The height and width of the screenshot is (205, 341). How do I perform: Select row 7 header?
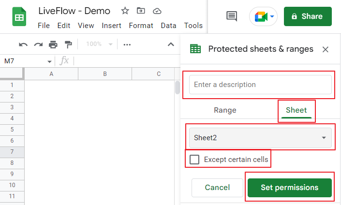(12, 152)
